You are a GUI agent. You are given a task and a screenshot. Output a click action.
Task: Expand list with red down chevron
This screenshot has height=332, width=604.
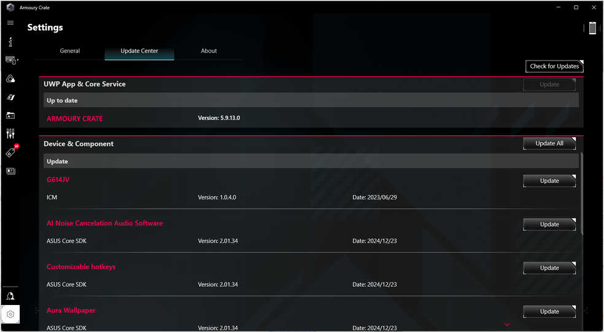pos(507,325)
